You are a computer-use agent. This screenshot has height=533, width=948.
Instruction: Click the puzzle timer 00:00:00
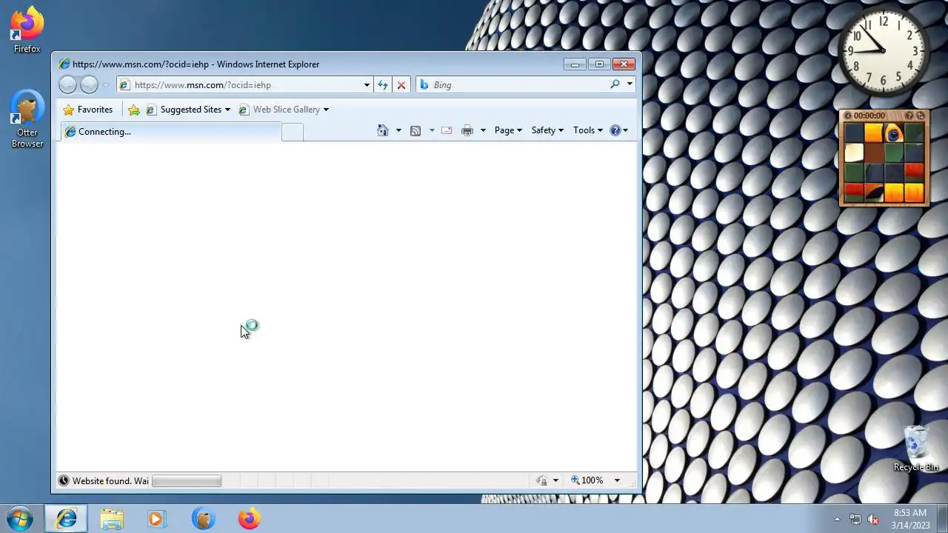pos(869,115)
